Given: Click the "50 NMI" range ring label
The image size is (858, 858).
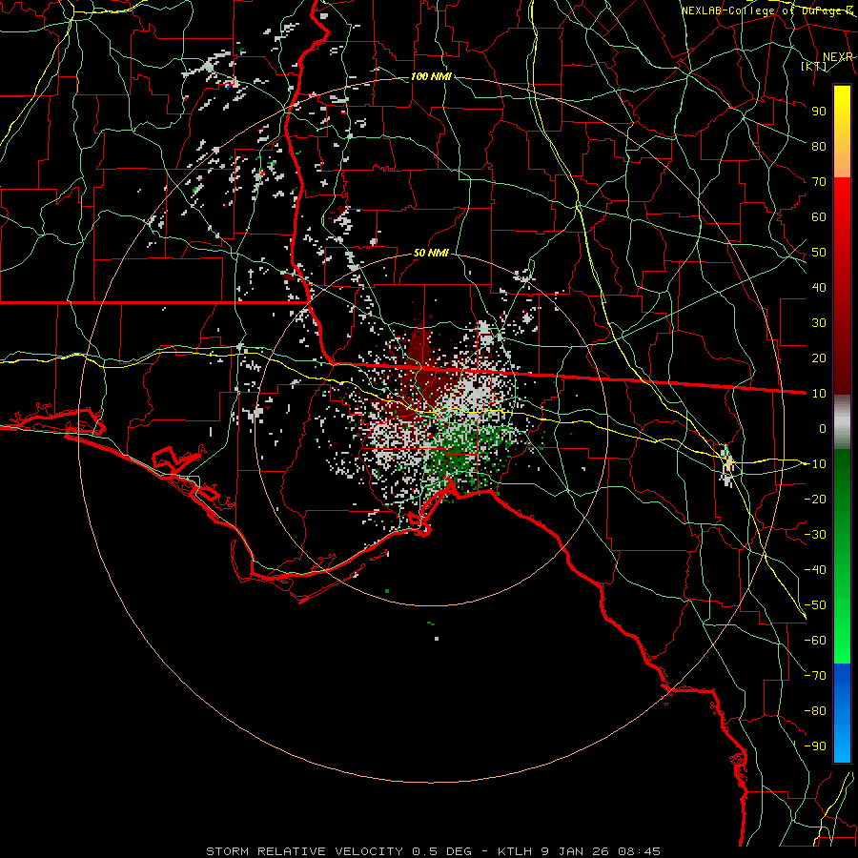Looking at the screenshot, I should [431, 253].
